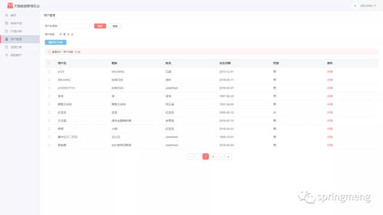
Task: Click the username column header
Action: (x=62, y=63)
